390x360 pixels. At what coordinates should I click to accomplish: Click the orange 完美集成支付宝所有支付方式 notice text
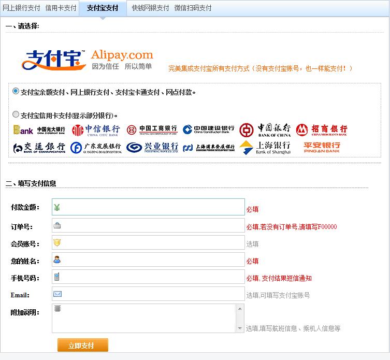261,68
